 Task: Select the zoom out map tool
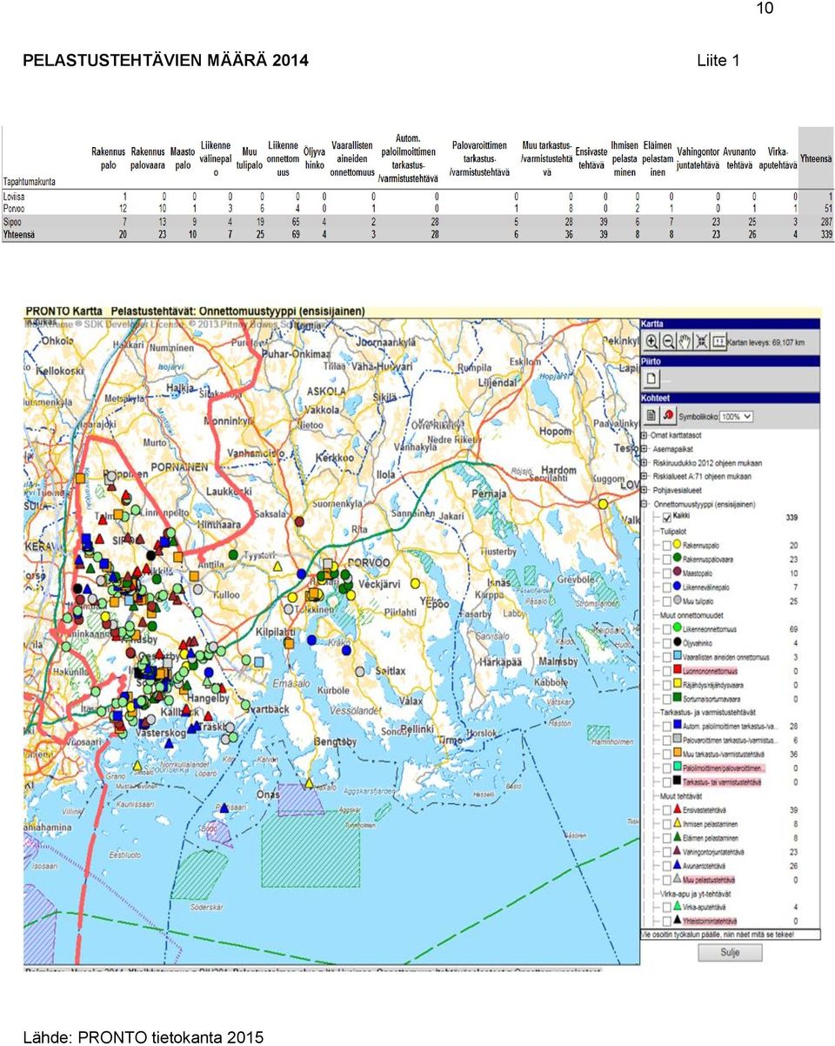pos(668,342)
